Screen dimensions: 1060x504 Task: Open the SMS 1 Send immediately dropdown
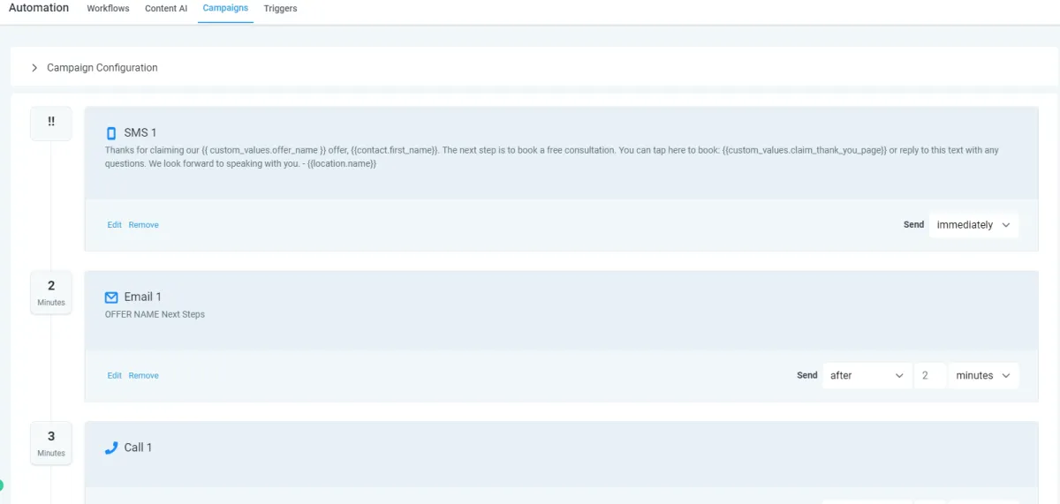point(973,225)
